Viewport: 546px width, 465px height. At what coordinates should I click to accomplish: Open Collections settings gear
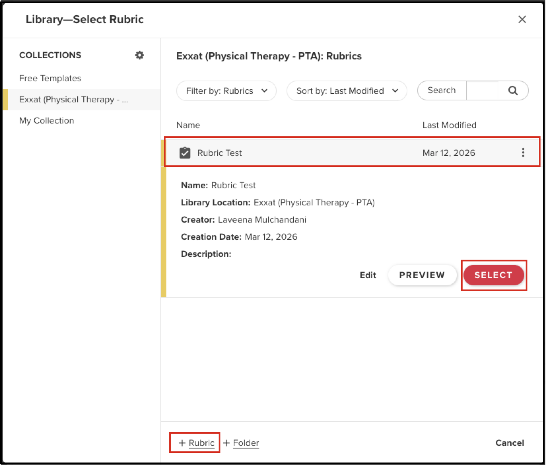pos(139,55)
